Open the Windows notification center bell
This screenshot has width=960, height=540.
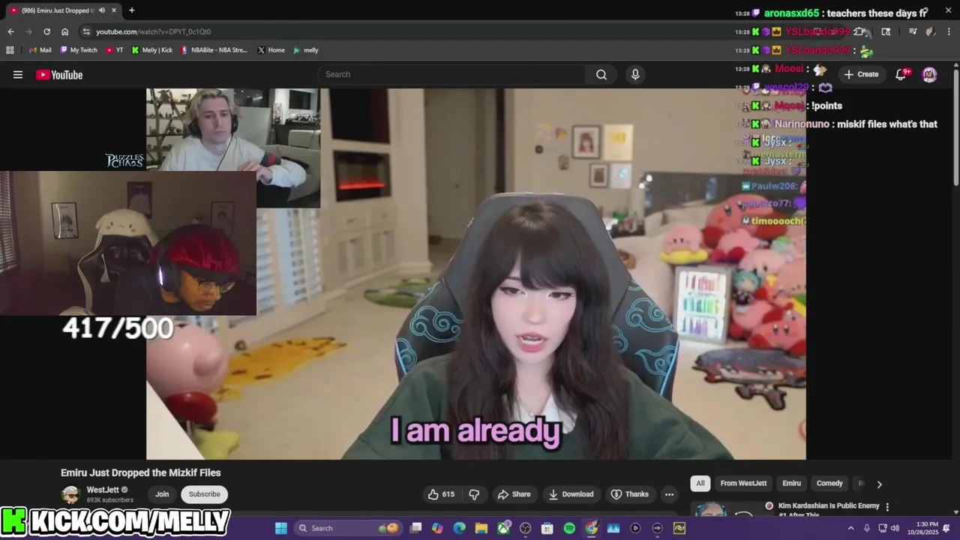946,528
